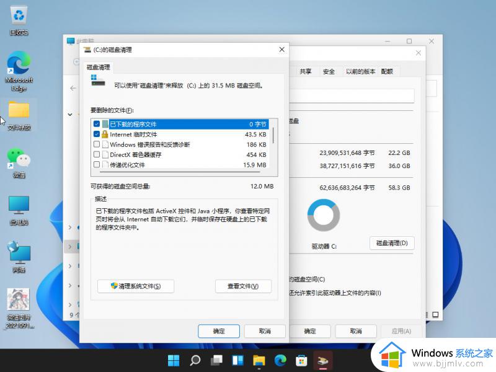Open the Windows Start menu
The image size is (496, 372).
click(174, 360)
